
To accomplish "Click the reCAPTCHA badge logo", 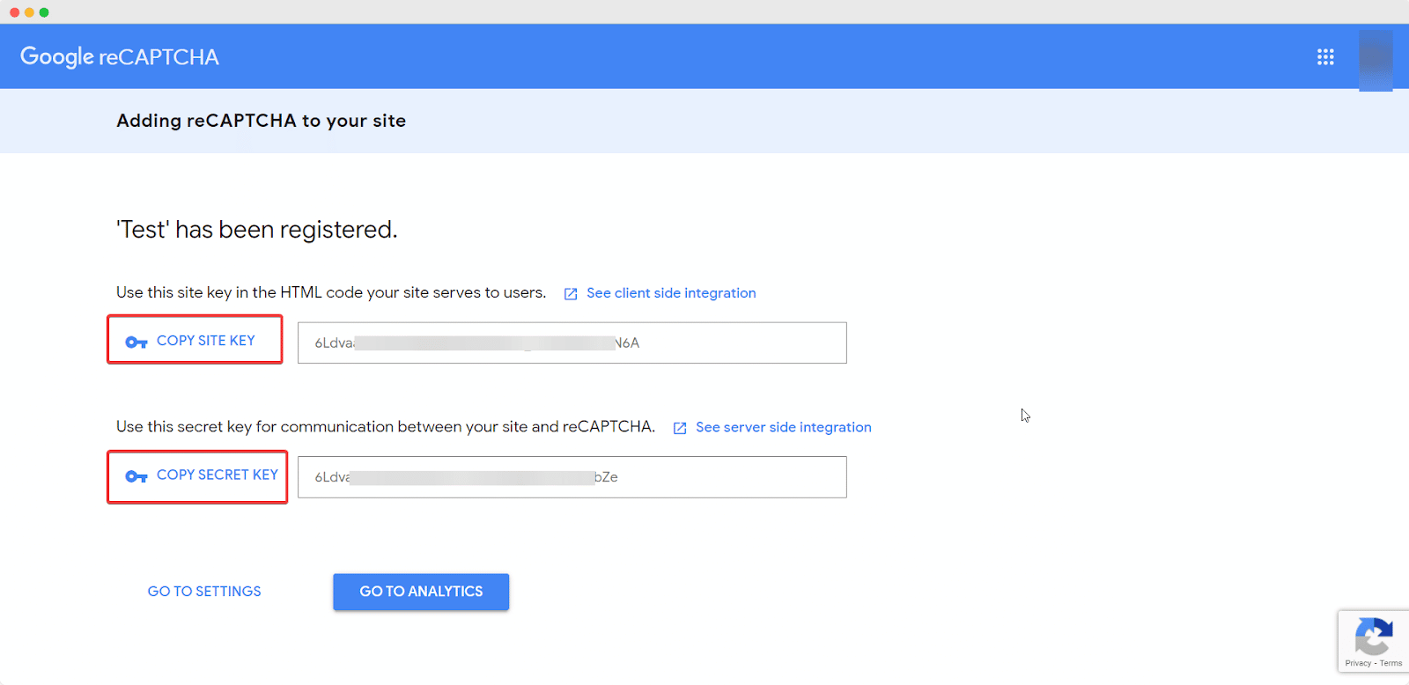I will tap(1374, 636).
